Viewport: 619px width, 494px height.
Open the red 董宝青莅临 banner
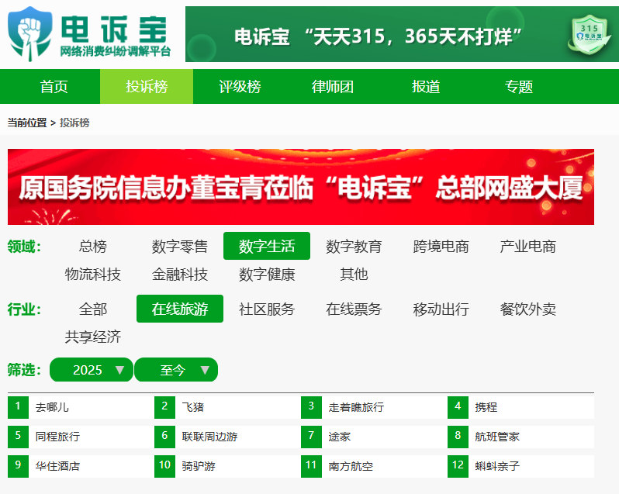[x=301, y=187]
